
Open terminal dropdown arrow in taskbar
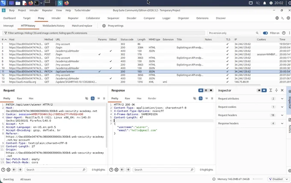[41, 3]
